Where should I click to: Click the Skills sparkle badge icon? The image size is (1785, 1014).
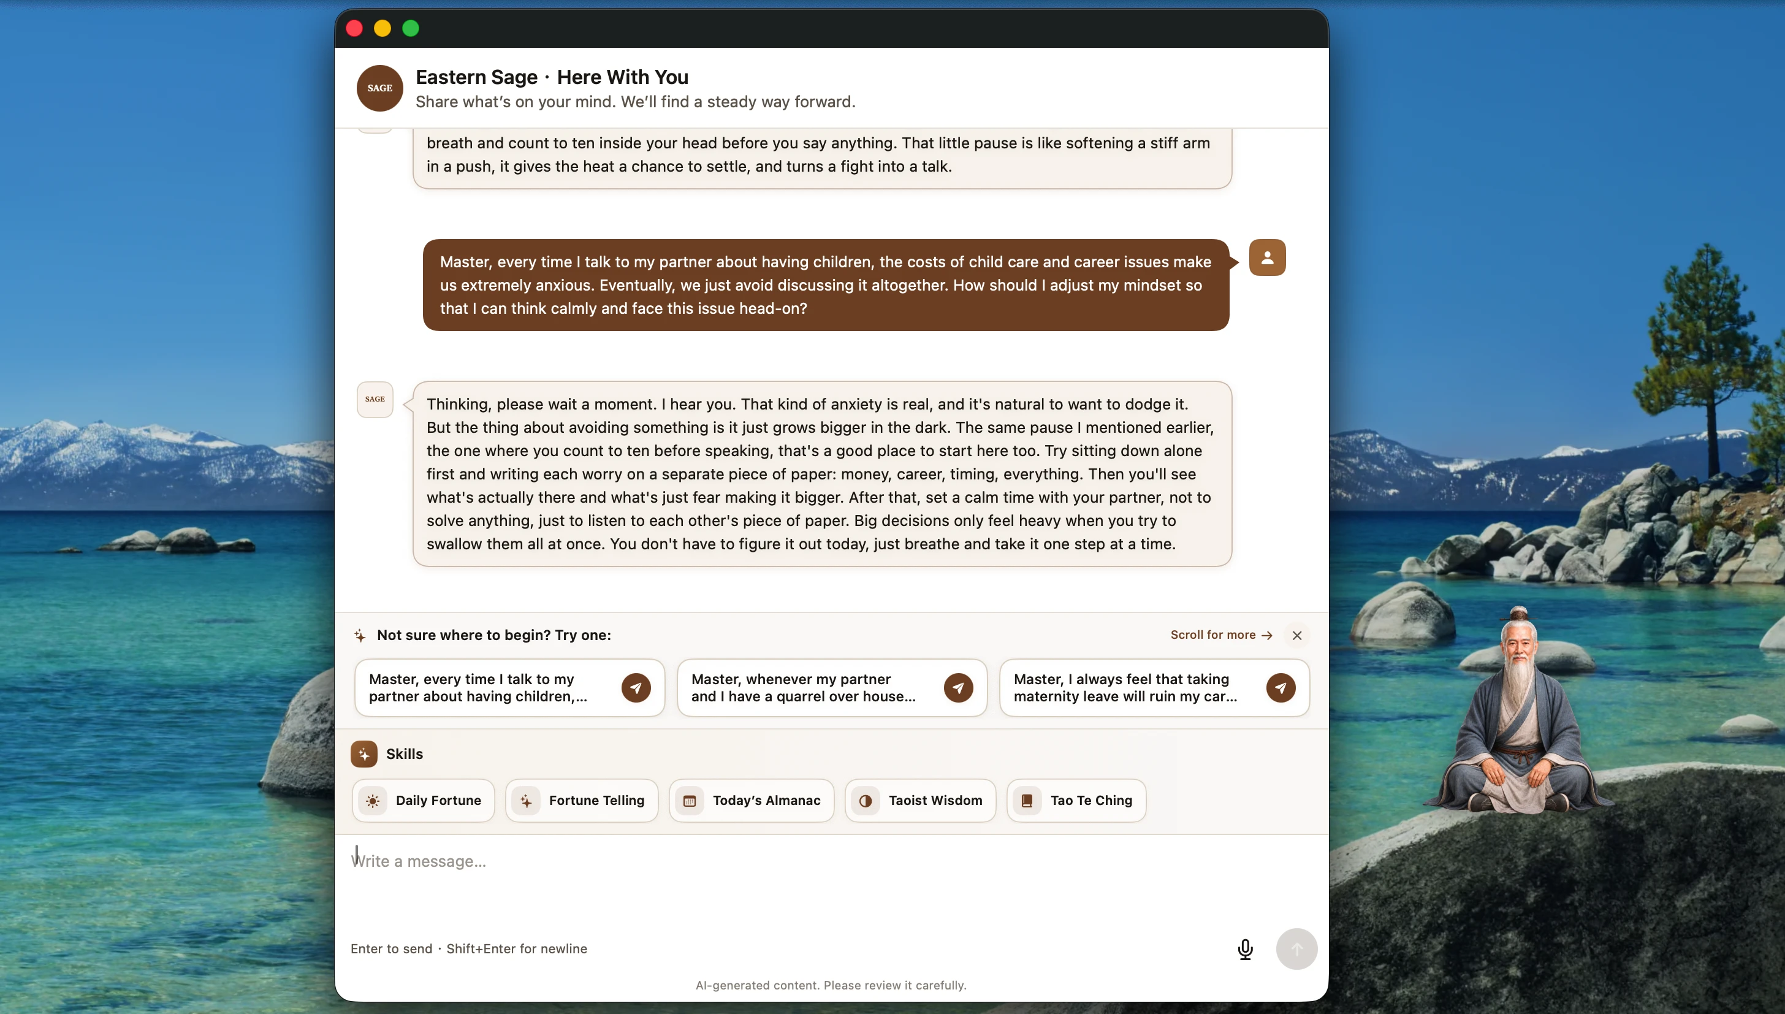(x=364, y=753)
